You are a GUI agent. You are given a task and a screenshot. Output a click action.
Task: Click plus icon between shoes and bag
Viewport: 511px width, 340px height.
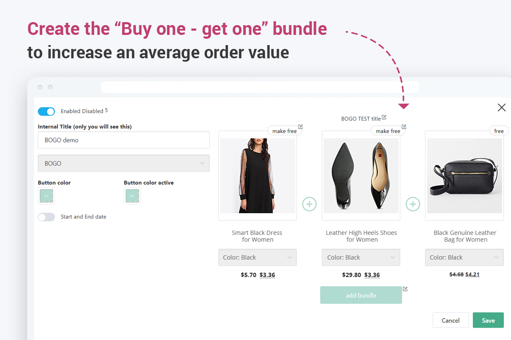(413, 204)
